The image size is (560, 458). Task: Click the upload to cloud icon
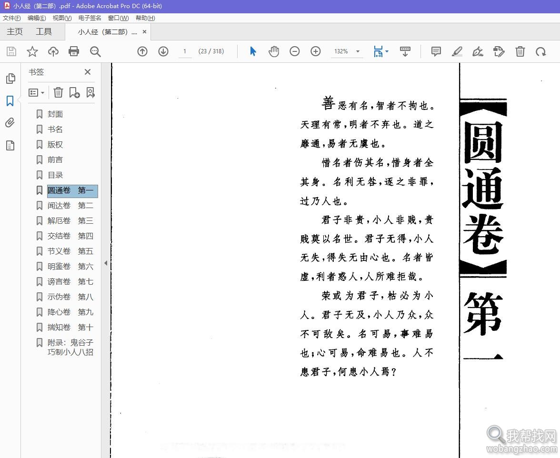click(x=53, y=51)
